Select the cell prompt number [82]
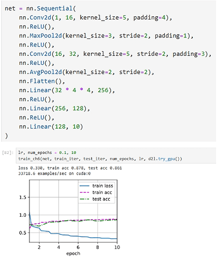Image resolution: width=217 pixels, height=263 pixels. click(x=8, y=153)
